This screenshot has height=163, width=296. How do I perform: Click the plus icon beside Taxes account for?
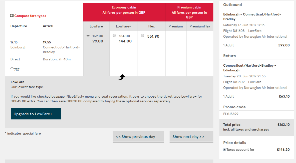tap(224, 150)
